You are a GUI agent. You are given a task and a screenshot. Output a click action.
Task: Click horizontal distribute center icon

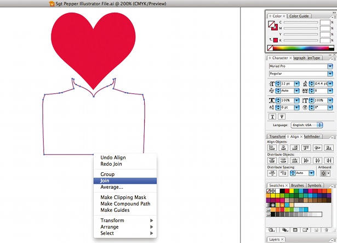click(x=317, y=160)
